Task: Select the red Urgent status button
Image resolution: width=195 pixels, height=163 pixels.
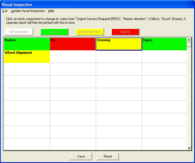Action: 125,32
